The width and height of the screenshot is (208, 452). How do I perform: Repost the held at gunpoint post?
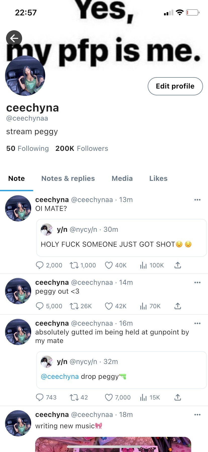pos(74,397)
